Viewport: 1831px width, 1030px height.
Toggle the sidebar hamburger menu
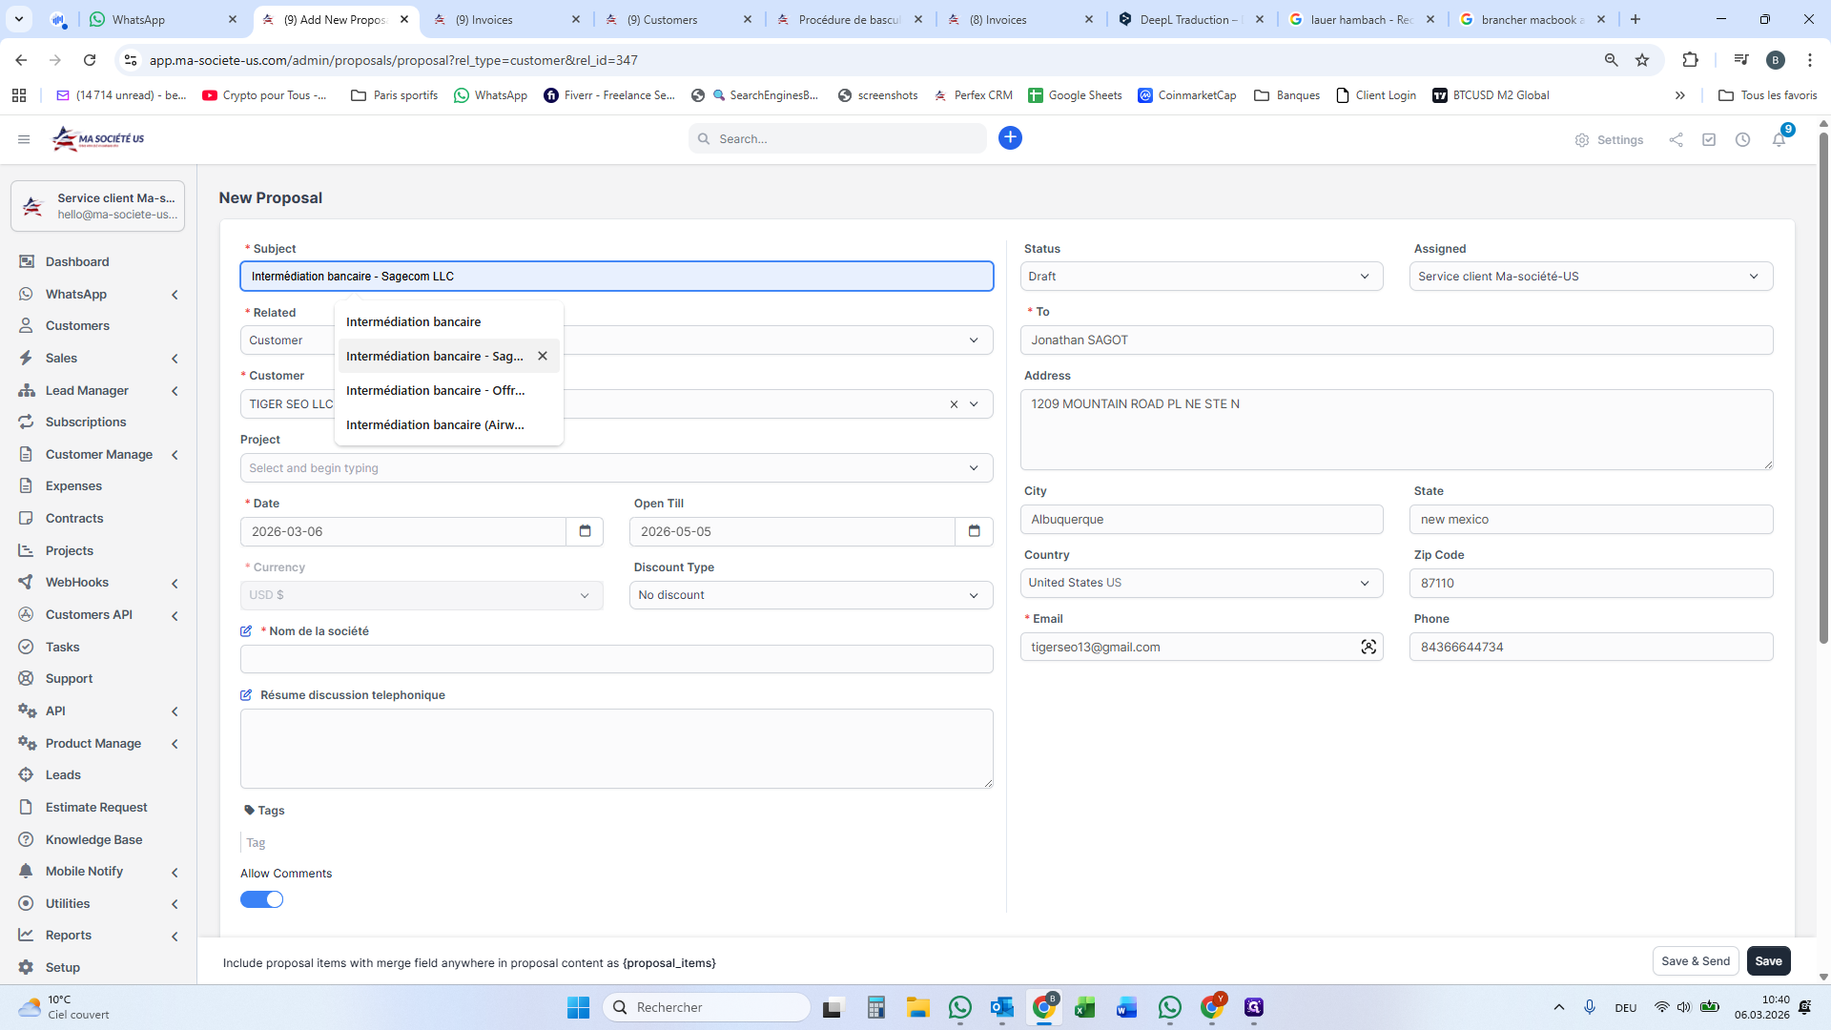point(24,139)
